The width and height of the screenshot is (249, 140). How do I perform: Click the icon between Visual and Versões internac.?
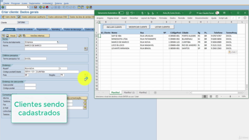pos(20,36)
